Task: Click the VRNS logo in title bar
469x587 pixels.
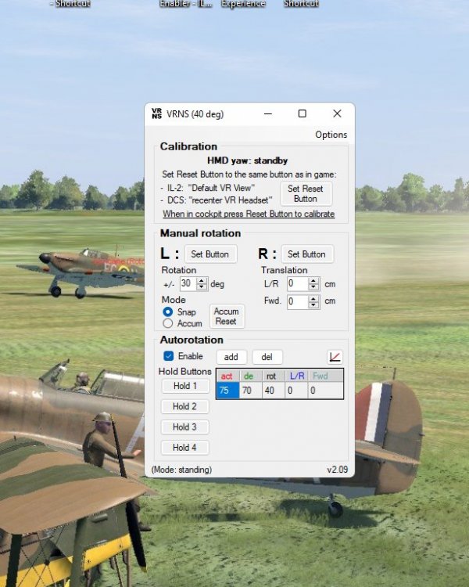Action: coord(156,113)
